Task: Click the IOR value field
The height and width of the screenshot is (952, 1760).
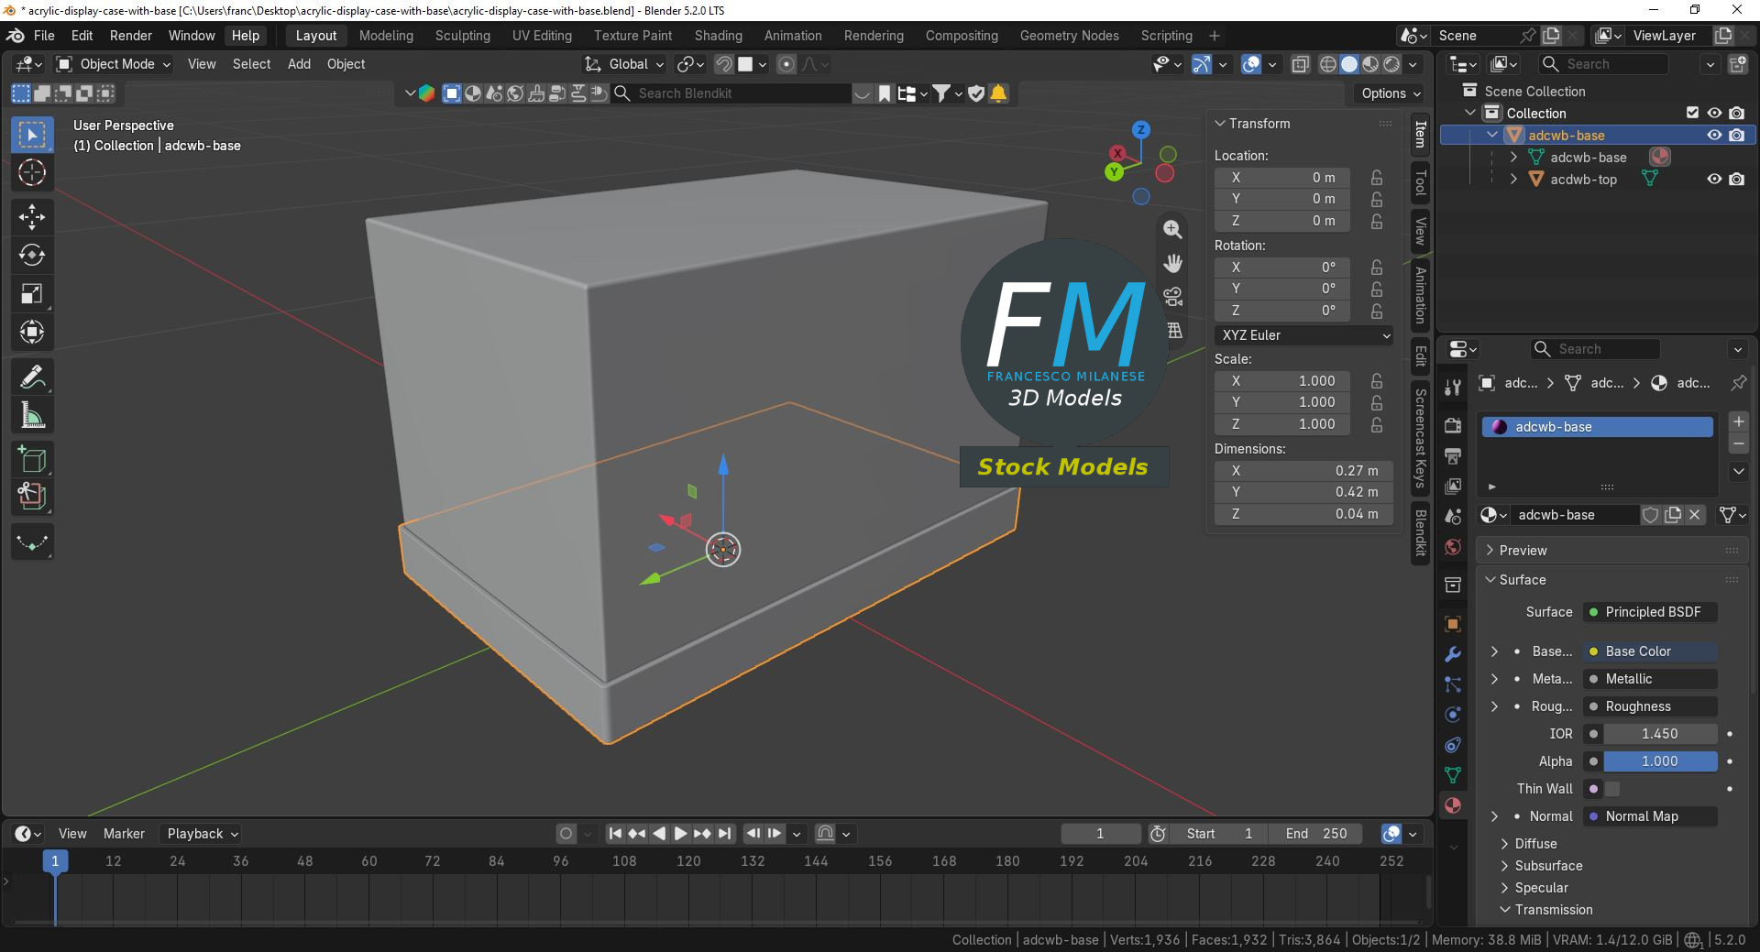Action: tap(1659, 734)
